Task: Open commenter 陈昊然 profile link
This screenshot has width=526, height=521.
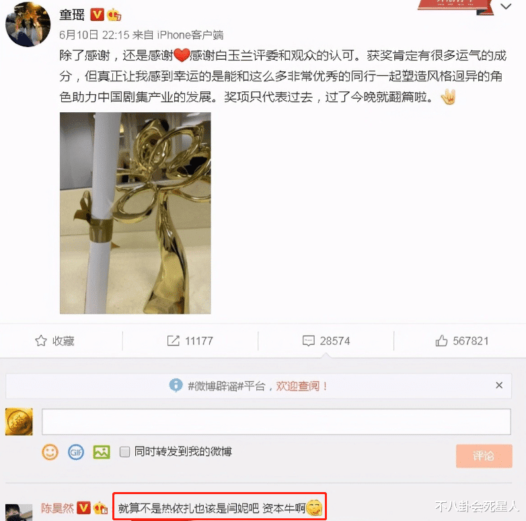Action: click(57, 508)
